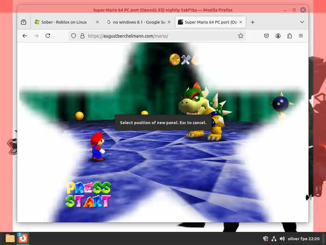326x245 pixels.
Task: Open the network tray icon
Action: [274, 239]
